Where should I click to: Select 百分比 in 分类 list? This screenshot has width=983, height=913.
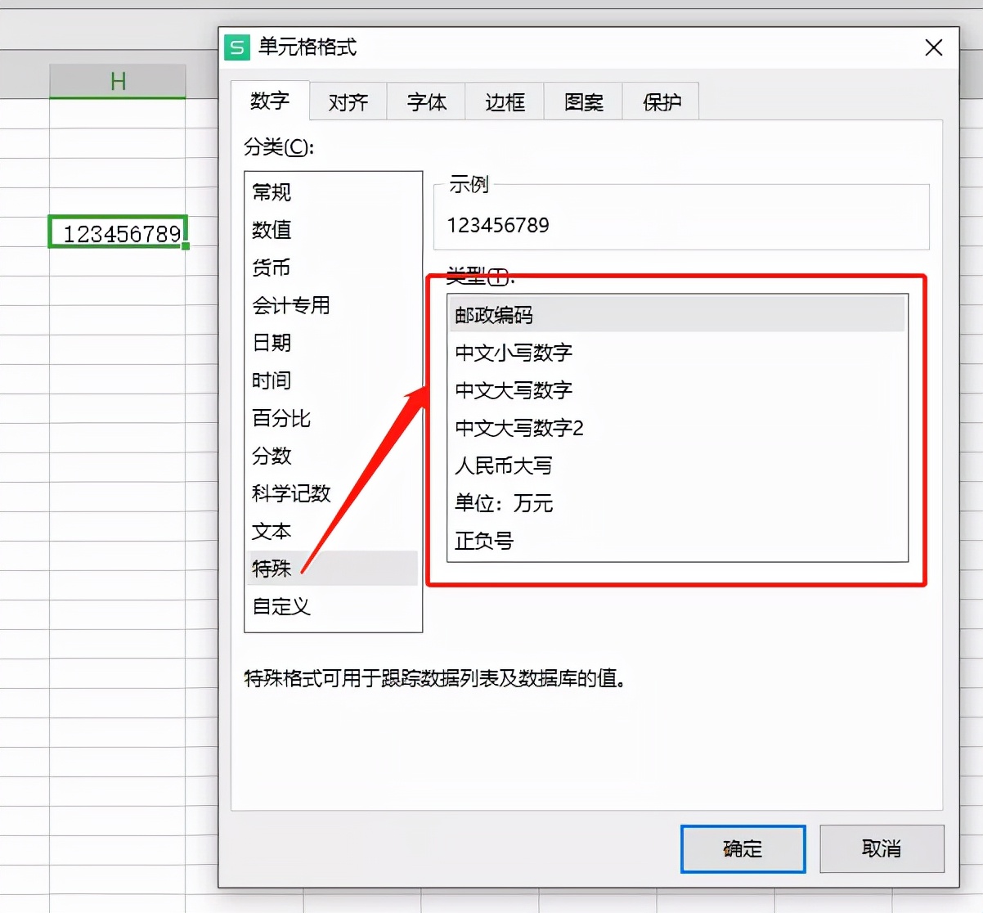(281, 419)
